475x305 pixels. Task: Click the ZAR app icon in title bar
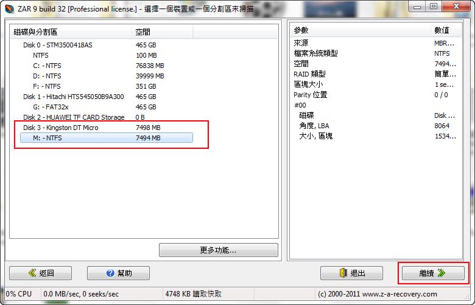click(x=9, y=9)
